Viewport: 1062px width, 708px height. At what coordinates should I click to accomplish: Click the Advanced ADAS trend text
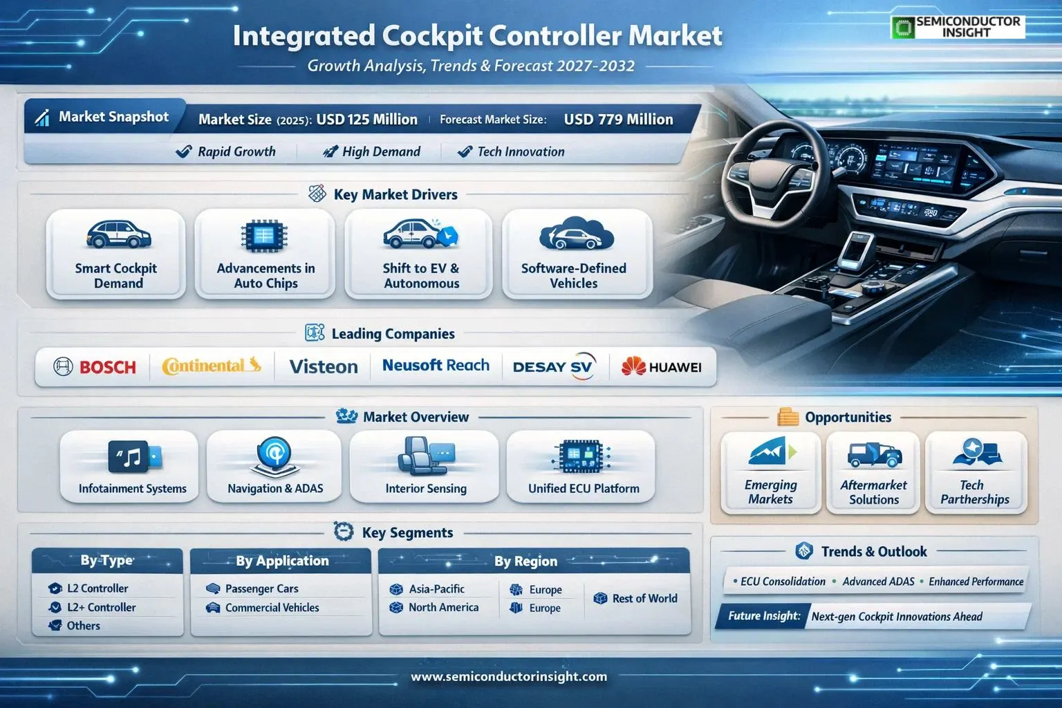click(878, 581)
